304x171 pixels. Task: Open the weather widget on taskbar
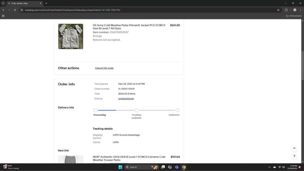tap(11, 167)
